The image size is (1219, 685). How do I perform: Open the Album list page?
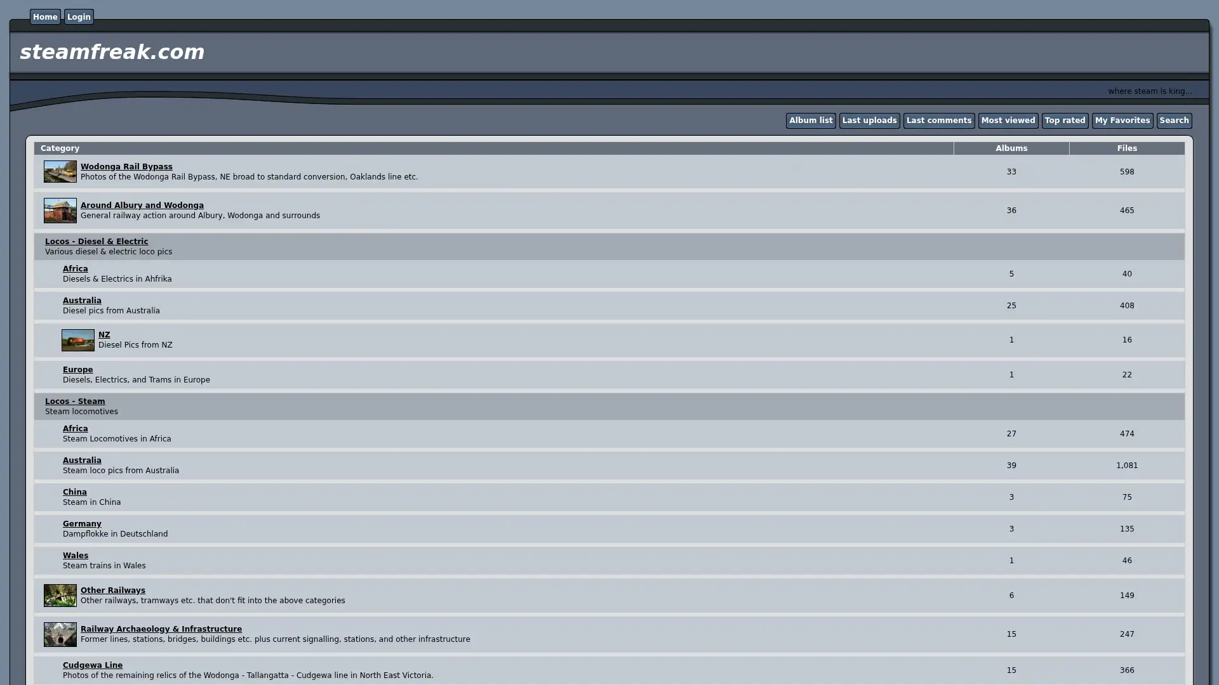pyautogui.click(x=810, y=120)
